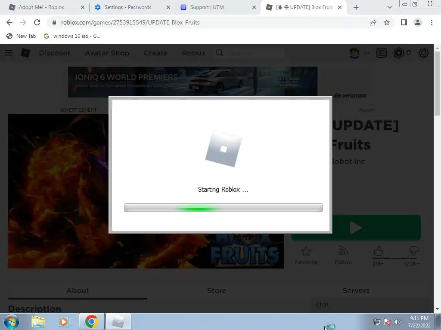Close the Adopt Me! - Roblox tab
441x330 pixels.
click(83, 7)
